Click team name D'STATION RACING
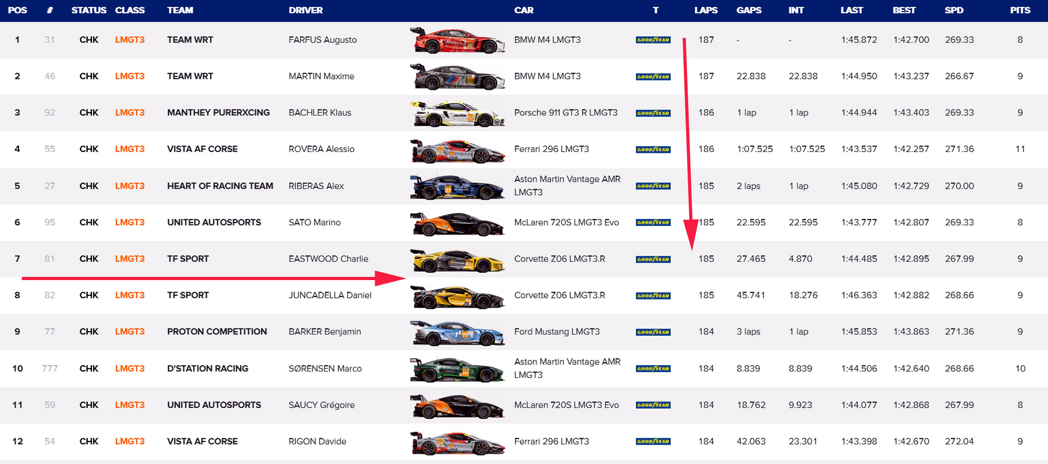This screenshot has height=464, width=1048. 207,368
